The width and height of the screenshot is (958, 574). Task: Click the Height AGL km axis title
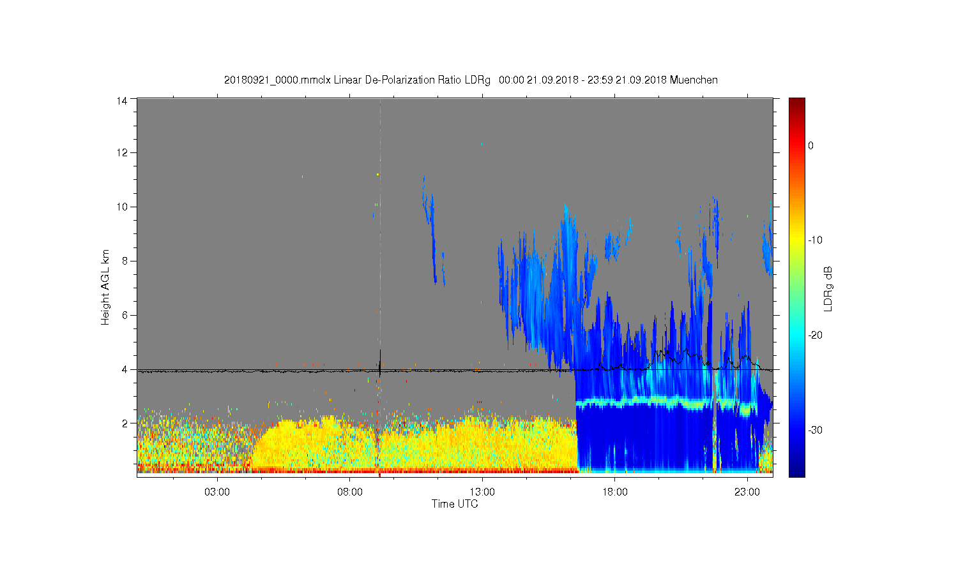pos(105,287)
